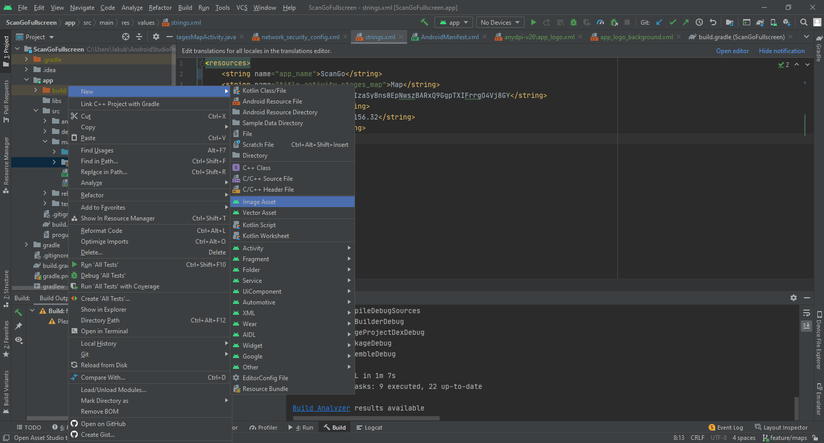This screenshot has width=824, height=443.
Task: Choose Vector Asset menu entry
Action: [259, 213]
